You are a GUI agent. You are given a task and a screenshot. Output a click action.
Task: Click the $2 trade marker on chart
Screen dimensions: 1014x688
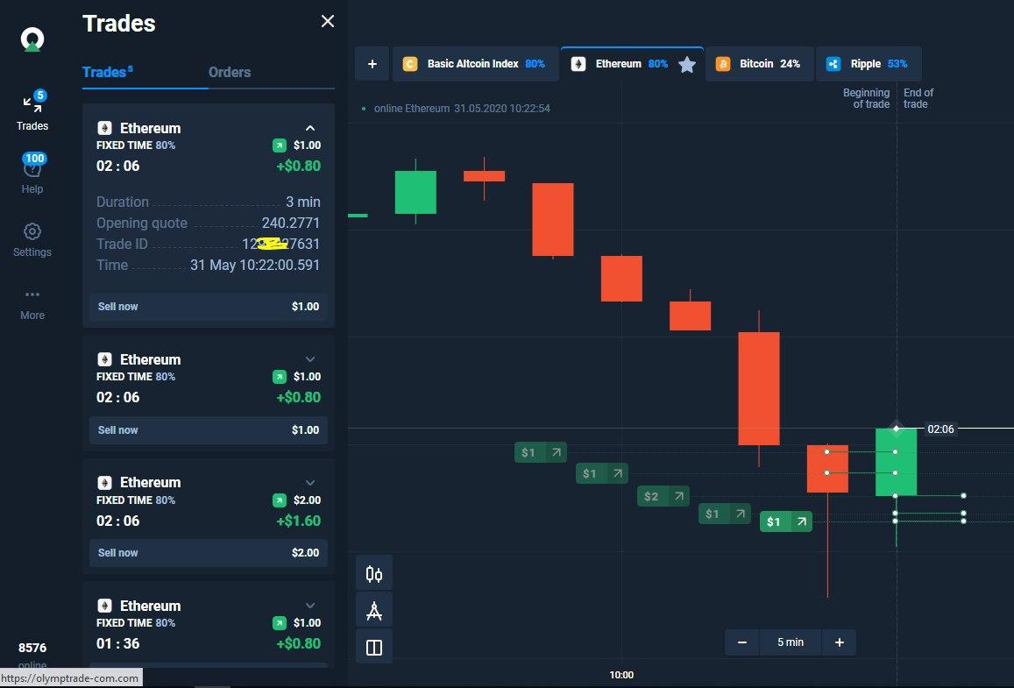[x=663, y=496]
